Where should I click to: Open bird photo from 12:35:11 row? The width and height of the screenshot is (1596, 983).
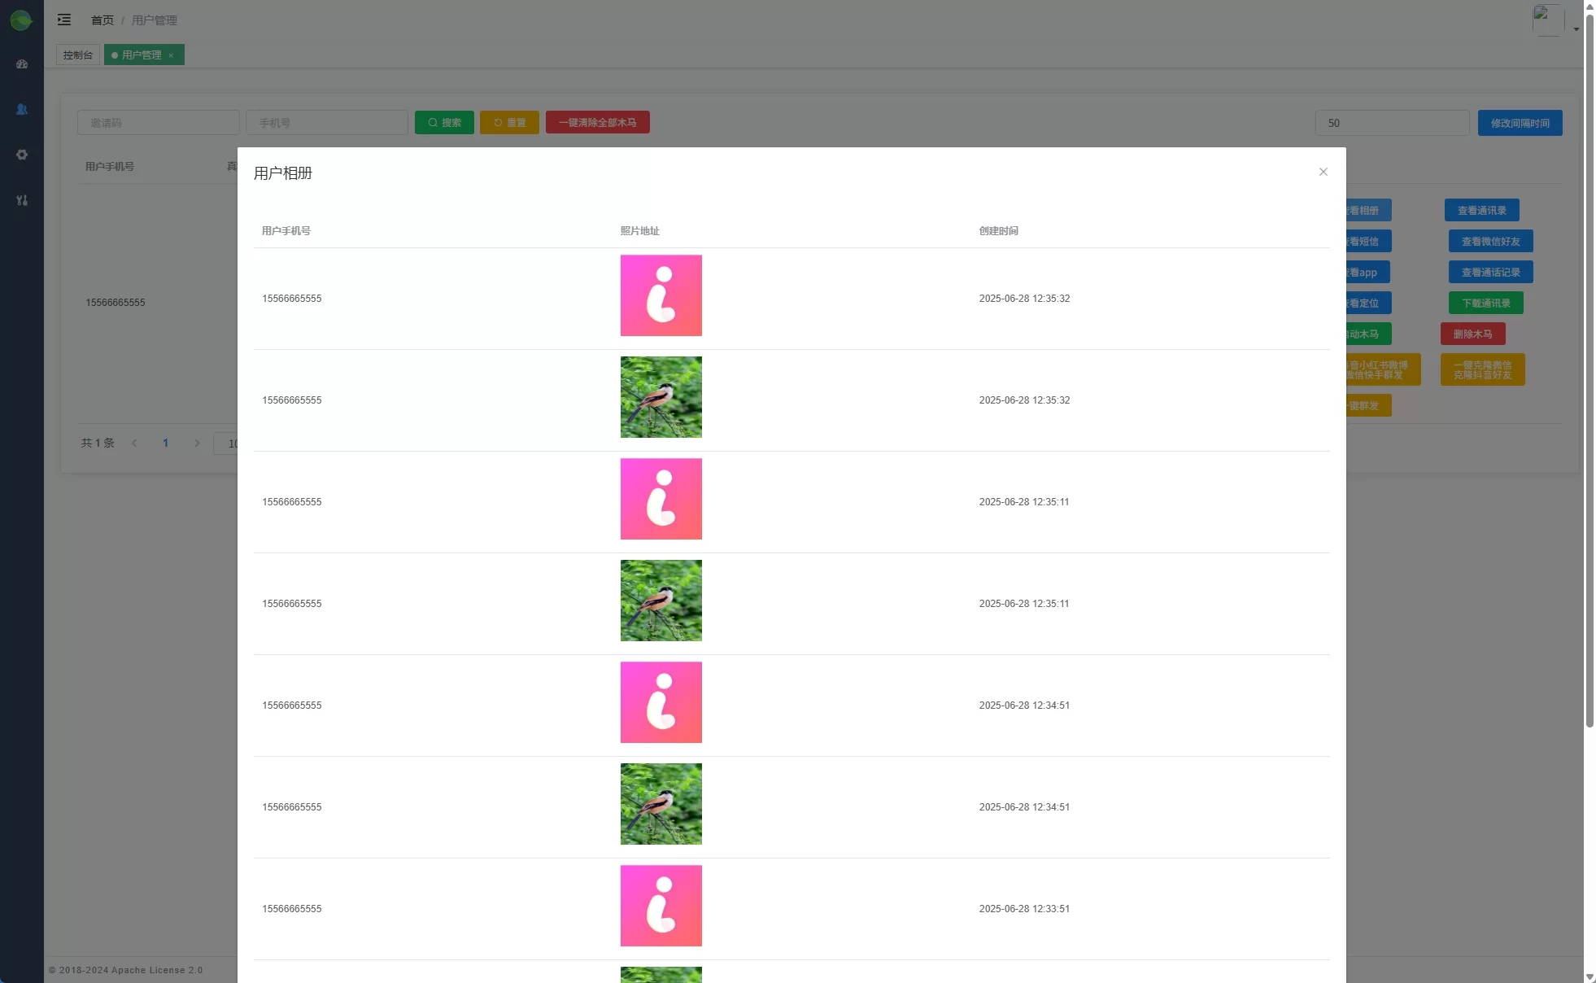pyautogui.click(x=661, y=601)
